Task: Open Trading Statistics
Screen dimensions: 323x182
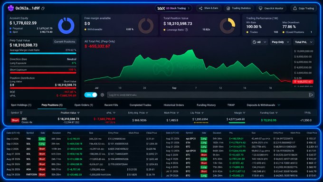Action: click(238, 8)
